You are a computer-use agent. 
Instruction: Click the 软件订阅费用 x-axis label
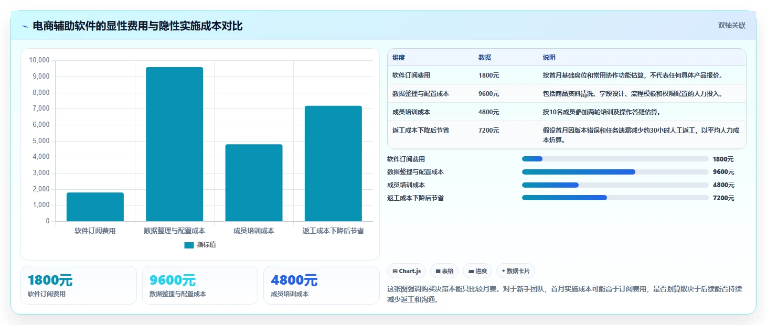pyautogui.click(x=95, y=231)
